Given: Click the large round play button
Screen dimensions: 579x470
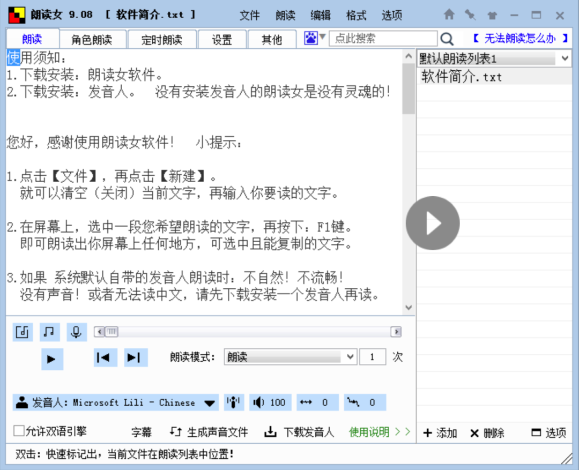Looking at the screenshot, I should coord(433,223).
